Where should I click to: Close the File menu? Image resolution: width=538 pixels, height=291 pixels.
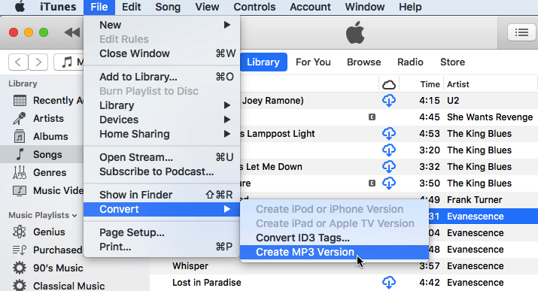coord(99,7)
